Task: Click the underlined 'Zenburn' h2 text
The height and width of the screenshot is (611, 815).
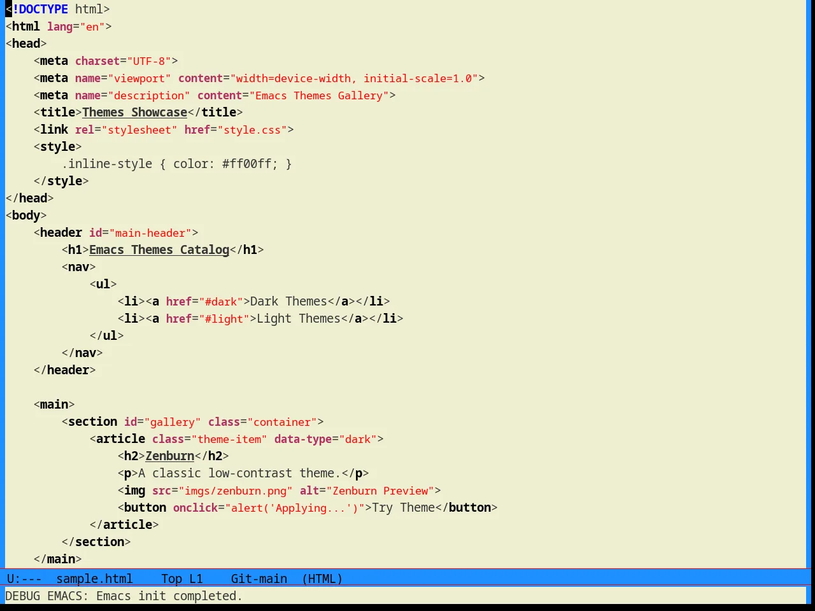Action: 170,456
